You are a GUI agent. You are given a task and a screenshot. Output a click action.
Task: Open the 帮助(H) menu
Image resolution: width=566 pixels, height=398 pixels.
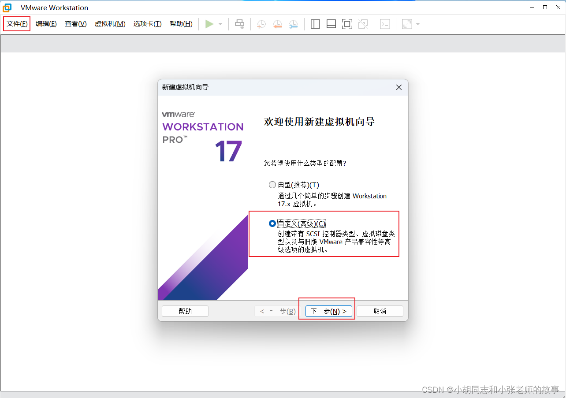click(x=181, y=24)
